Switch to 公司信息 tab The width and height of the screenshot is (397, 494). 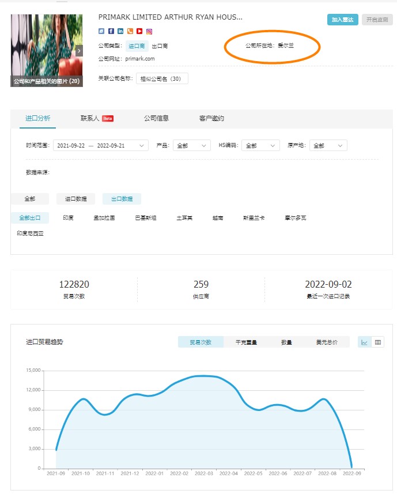tap(157, 119)
